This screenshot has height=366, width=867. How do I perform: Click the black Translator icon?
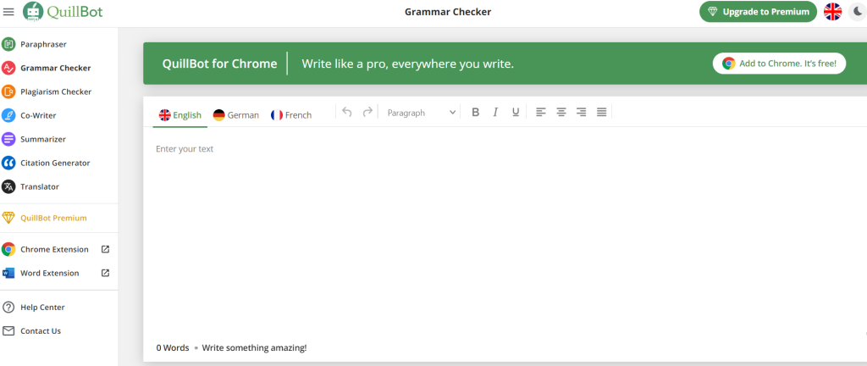coord(8,187)
